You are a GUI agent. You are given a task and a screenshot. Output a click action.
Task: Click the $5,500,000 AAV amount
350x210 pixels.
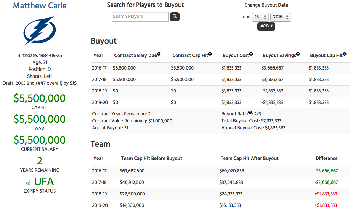coord(40,119)
